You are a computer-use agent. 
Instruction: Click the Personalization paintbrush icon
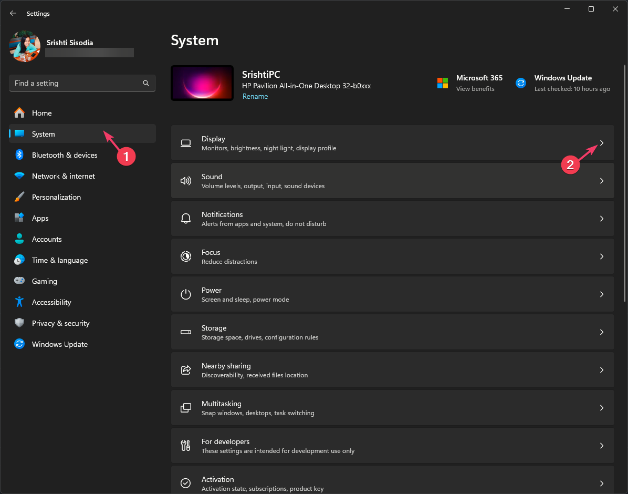(19, 197)
